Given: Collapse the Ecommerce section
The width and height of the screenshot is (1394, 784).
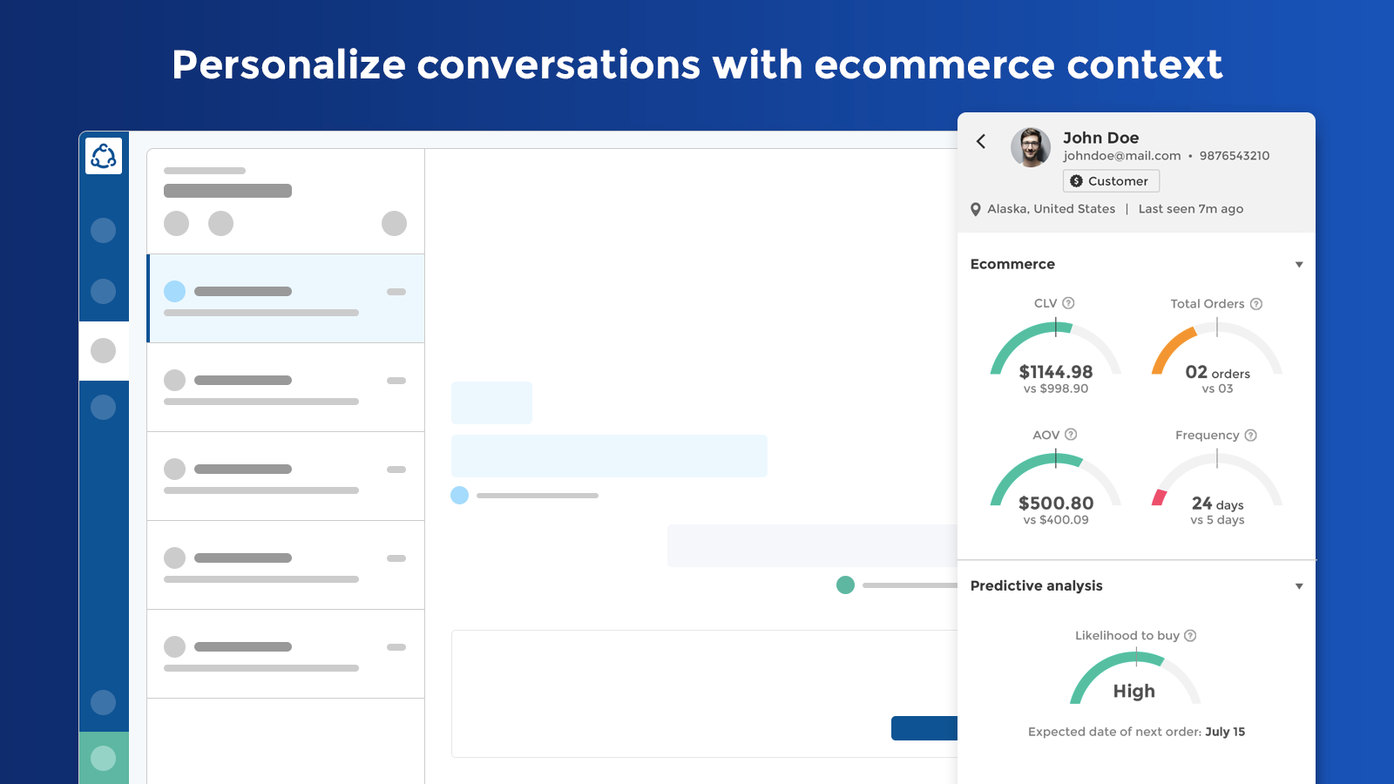Looking at the screenshot, I should 1299,265.
